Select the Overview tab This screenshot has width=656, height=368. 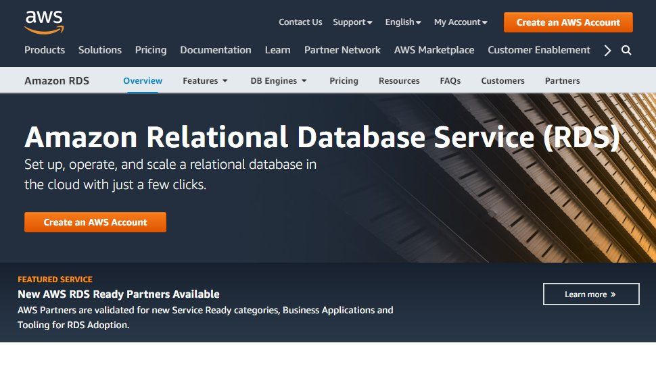(143, 81)
